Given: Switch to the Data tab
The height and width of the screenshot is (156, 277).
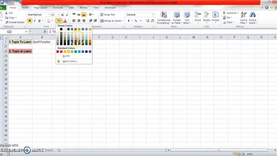Looking at the screenshot, I should pos(71,8).
